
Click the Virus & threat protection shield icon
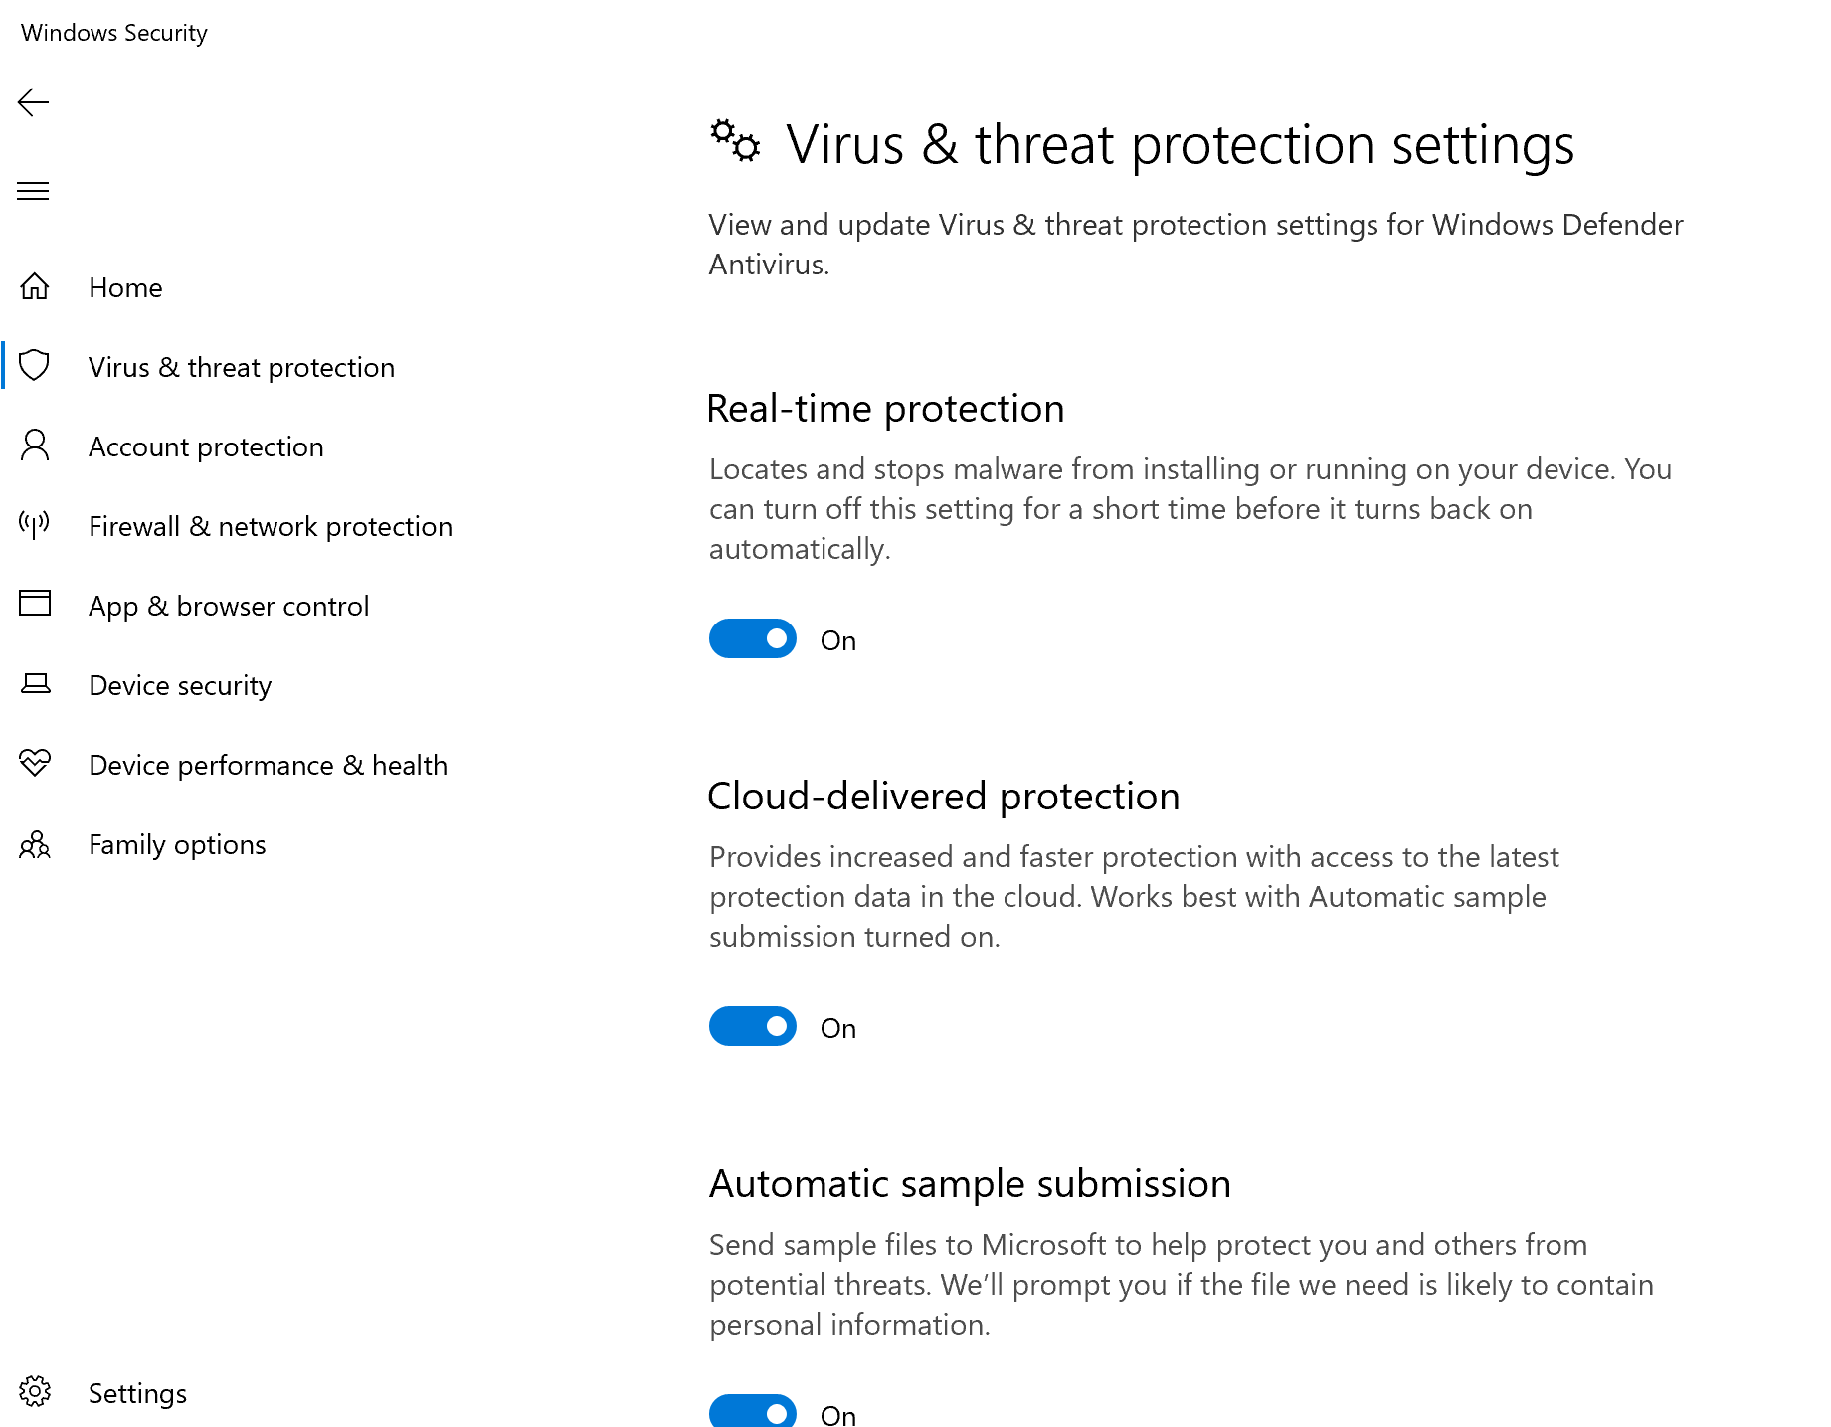coord(35,366)
